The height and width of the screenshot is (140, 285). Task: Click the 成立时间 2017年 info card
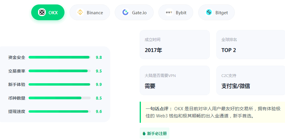(174, 45)
